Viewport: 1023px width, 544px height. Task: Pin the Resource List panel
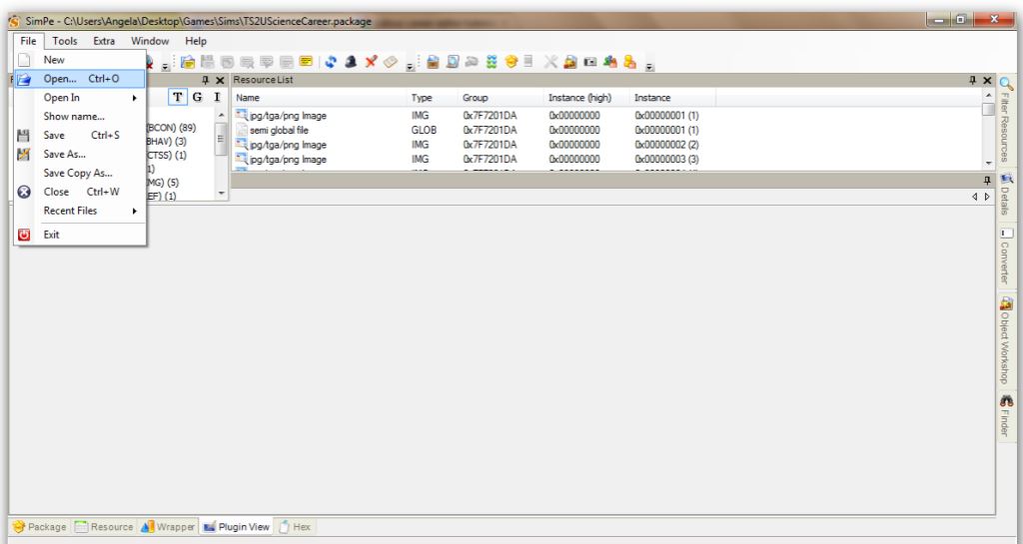pos(972,80)
